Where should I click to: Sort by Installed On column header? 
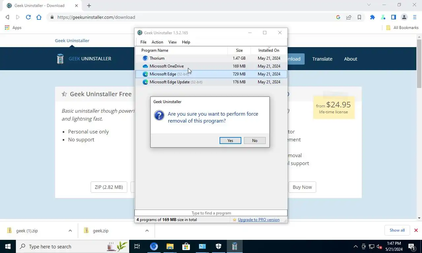pos(269,50)
